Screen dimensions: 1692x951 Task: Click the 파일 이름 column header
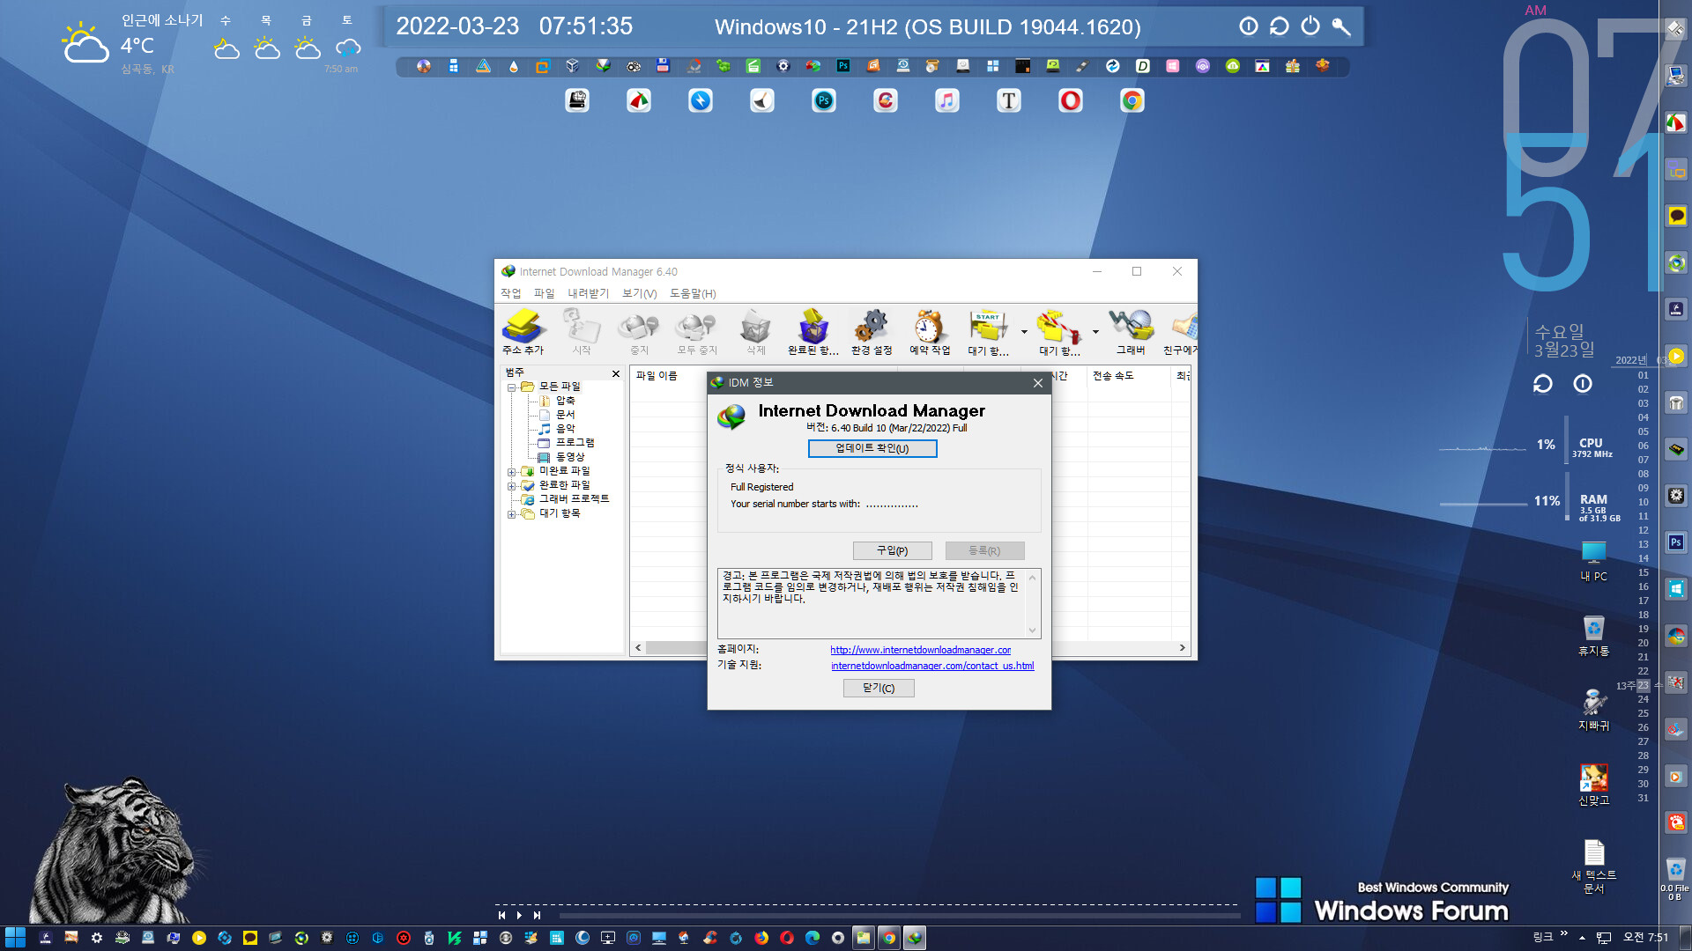click(657, 375)
